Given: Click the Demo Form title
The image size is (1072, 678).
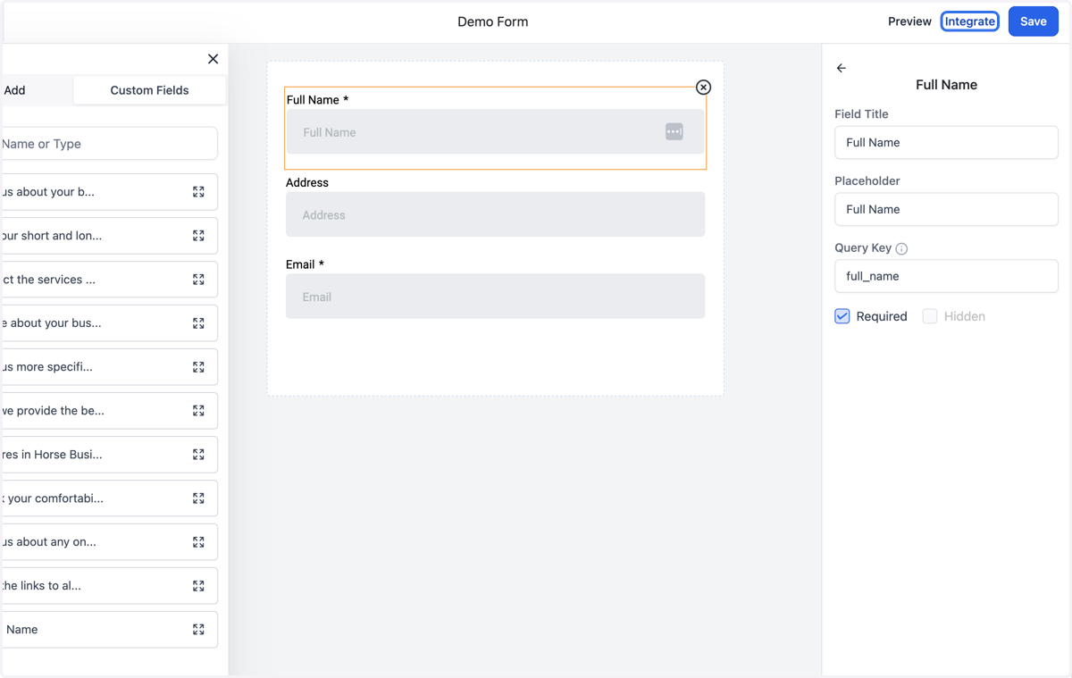Looking at the screenshot, I should [493, 21].
